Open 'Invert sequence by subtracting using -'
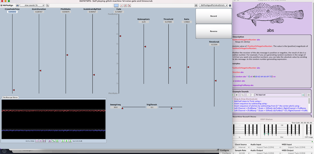The image size is (314, 154). point(251,104)
